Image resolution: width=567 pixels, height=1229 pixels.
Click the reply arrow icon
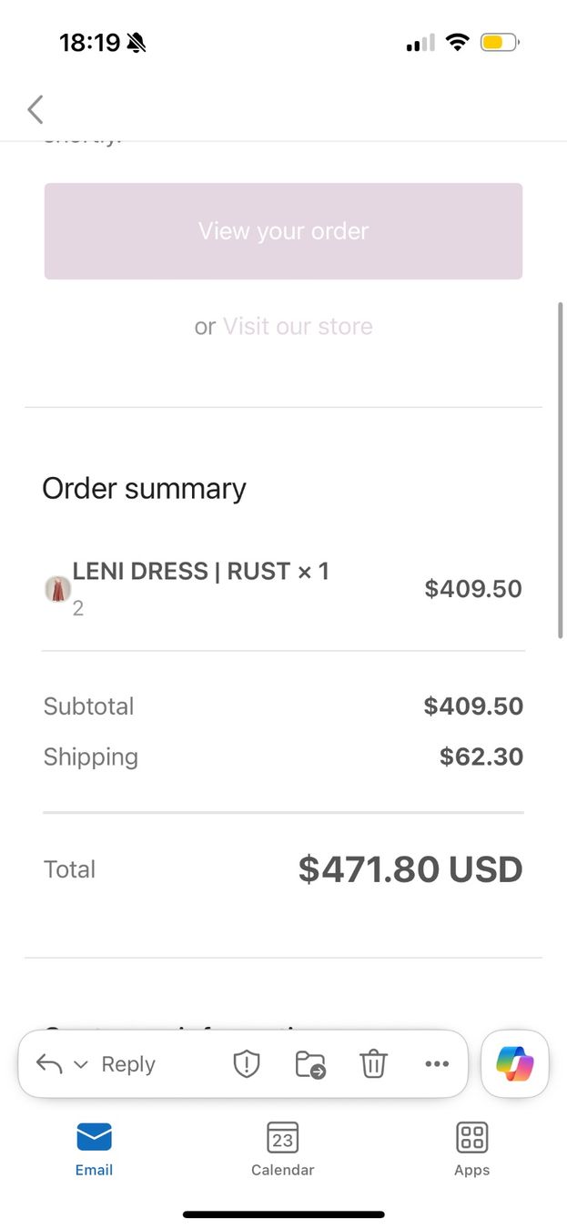tap(49, 1064)
